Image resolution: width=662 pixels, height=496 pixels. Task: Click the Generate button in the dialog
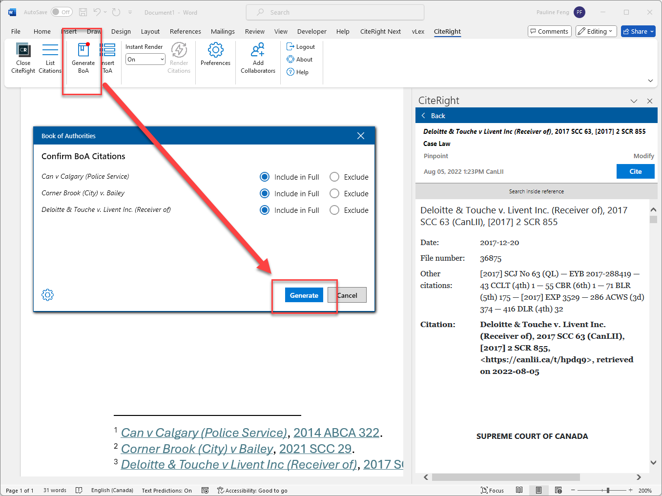click(x=304, y=295)
